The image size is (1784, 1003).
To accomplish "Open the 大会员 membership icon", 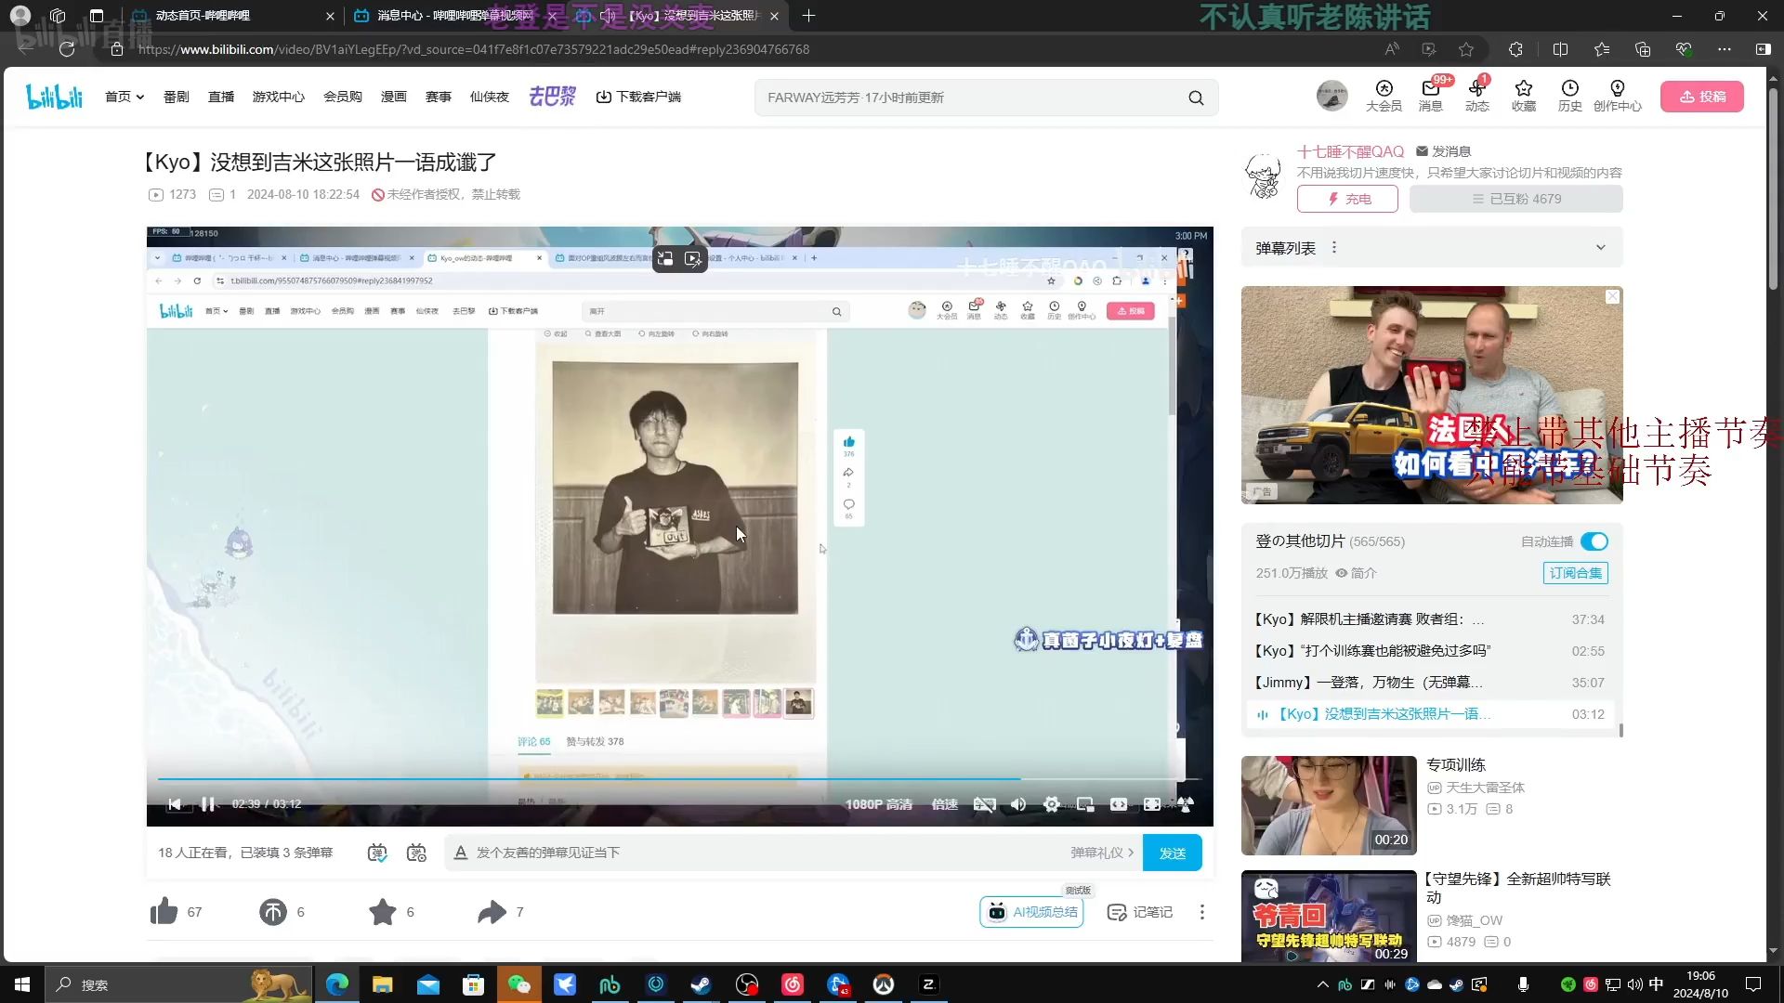I will [1384, 96].
